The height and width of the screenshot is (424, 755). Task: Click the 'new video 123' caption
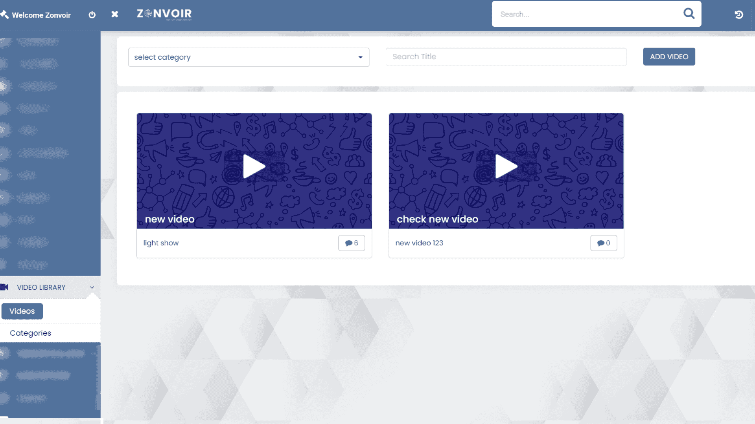[419, 243]
